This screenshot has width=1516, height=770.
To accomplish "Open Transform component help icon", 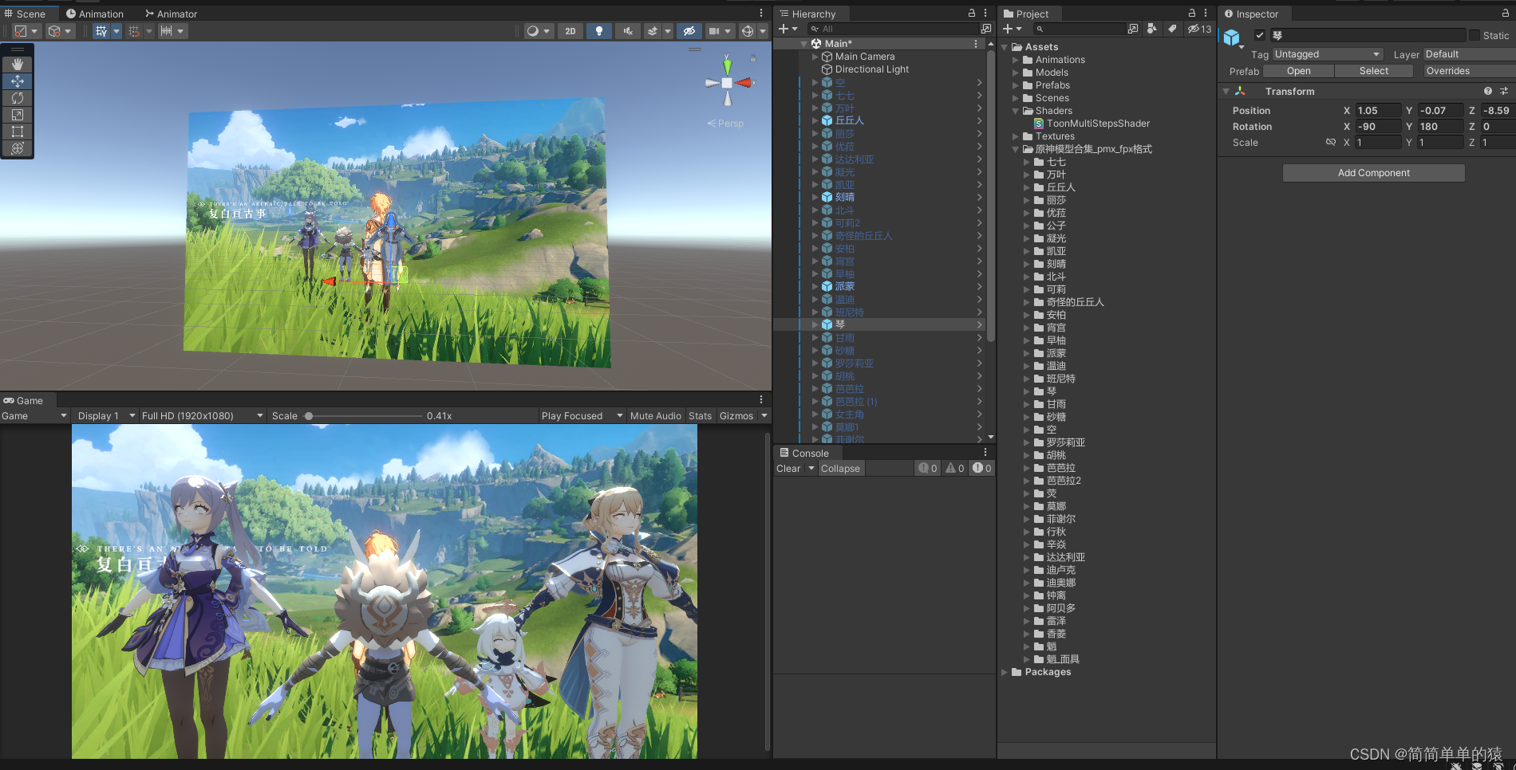I will point(1488,92).
